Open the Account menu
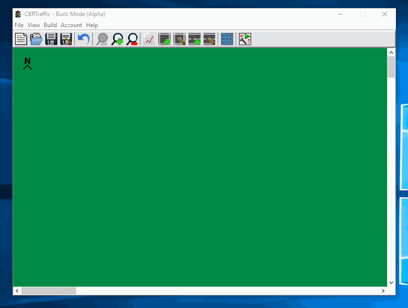This screenshot has width=408, height=308. (x=71, y=25)
